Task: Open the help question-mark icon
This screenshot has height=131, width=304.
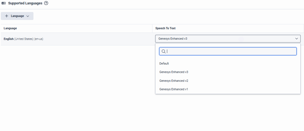Action: [x=46, y=3]
